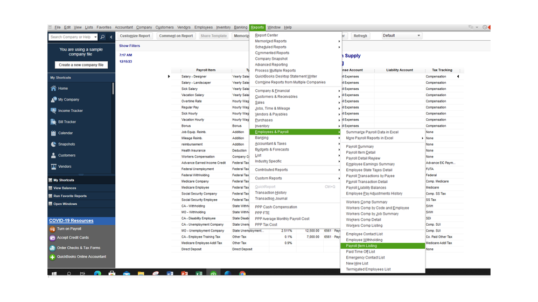
Task: Click the Refresh button
Action: pyautogui.click(x=360, y=36)
